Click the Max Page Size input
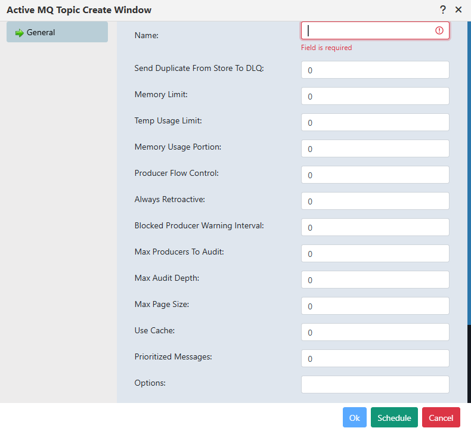The width and height of the screenshot is (471, 431). tap(375, 306)
